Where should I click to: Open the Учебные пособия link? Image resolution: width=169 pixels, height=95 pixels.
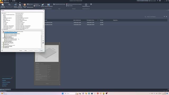click(x=6, y=82)
